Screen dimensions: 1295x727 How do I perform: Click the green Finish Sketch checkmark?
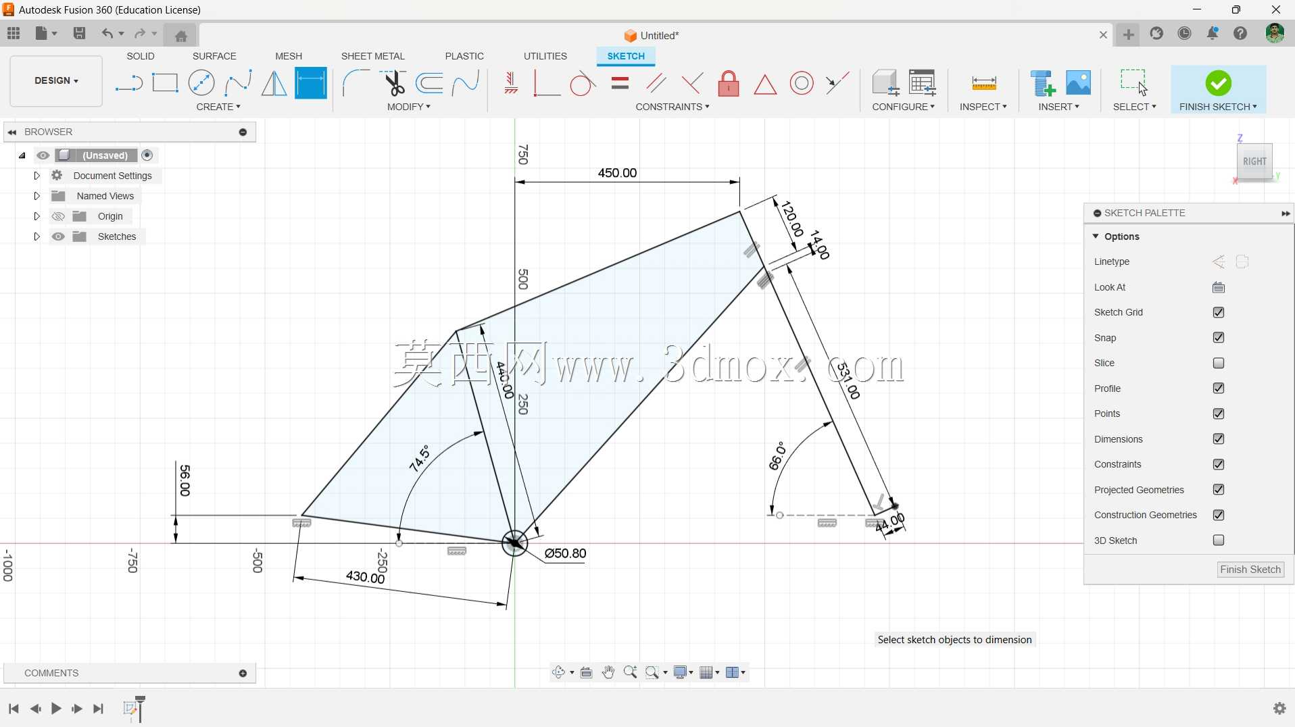point(1218,83)
